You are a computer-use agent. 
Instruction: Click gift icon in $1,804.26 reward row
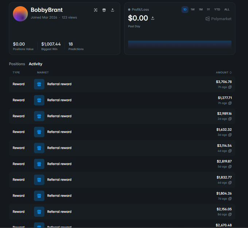pyautogui.click(x=39, y=196)
